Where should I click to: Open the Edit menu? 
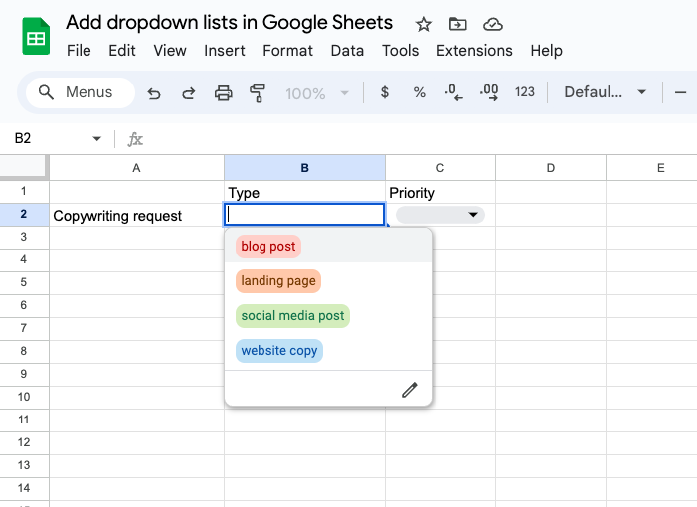(122, 51)
